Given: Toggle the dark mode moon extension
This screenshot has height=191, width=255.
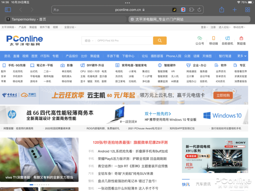Looking at the screenshot, I should coord(174,10).
